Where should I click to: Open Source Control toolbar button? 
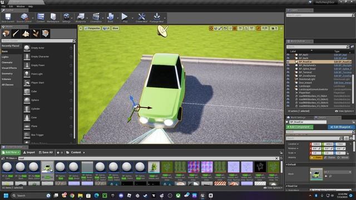pyautogui.click(x=24, y=18)
